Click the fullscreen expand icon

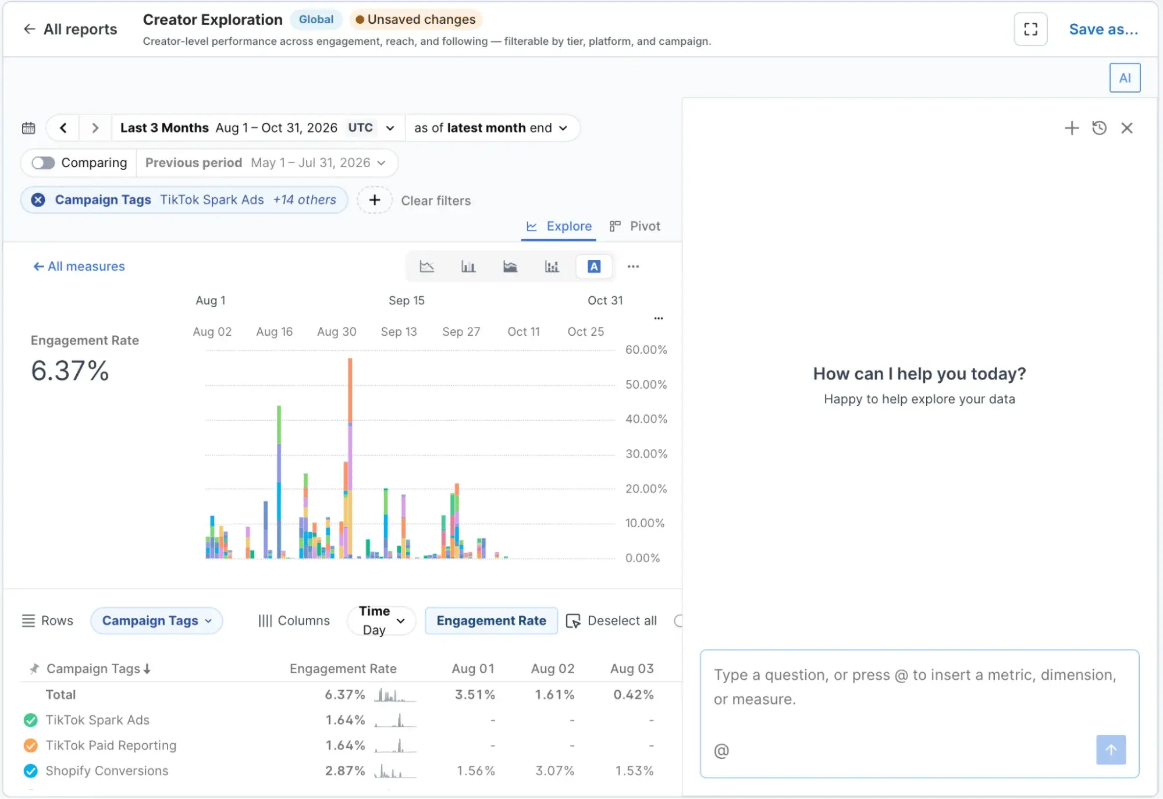1030,29
